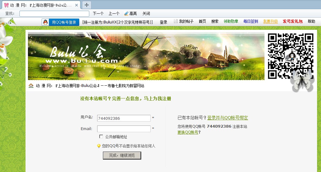
Task: Open 搜索 in navigation bar
Action: point(215,21)
